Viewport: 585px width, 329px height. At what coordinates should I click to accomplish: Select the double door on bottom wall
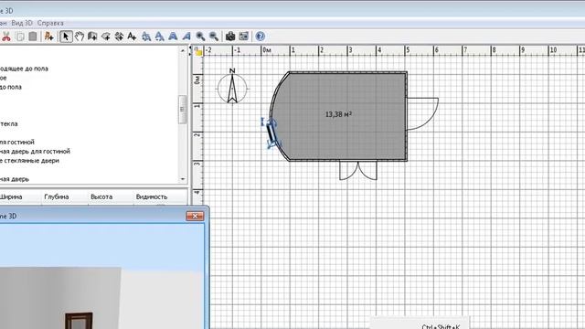point(358,170)
